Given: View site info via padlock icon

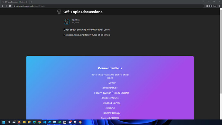Looking at the screenshot, I should coord(14,6).
